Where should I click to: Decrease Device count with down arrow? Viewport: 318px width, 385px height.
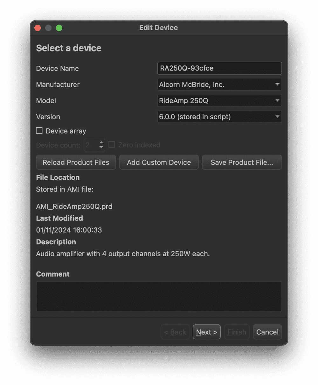[x=101, y=148]
